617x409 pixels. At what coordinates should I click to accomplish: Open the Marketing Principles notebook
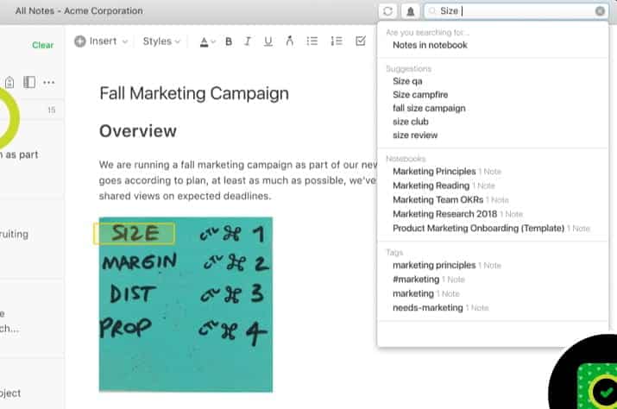tap(447, 171)
